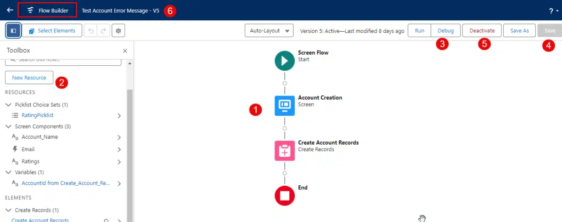Collapse the Screen Components section
The width and height of the screenshot is (562, 222).
point(9,127)
